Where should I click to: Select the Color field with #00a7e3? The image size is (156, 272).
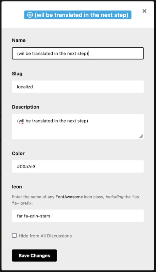pyautogui.click(x=77, y=166)
